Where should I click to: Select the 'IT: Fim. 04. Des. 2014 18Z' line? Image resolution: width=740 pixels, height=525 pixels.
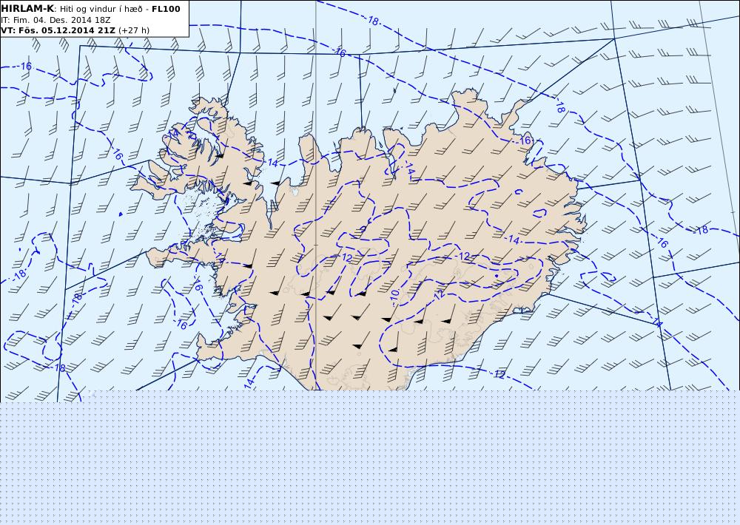pyautogui.click(x=55, y=20)
